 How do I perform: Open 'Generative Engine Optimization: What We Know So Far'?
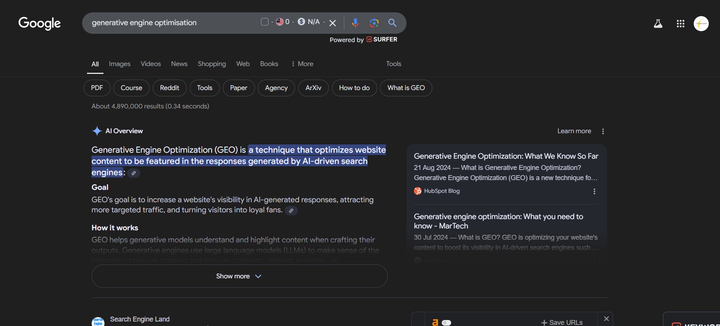(506, 156)
